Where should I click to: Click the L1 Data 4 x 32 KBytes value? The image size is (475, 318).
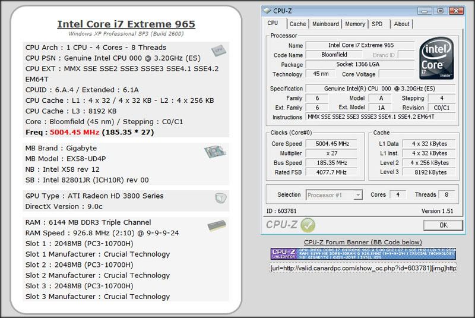430,144
